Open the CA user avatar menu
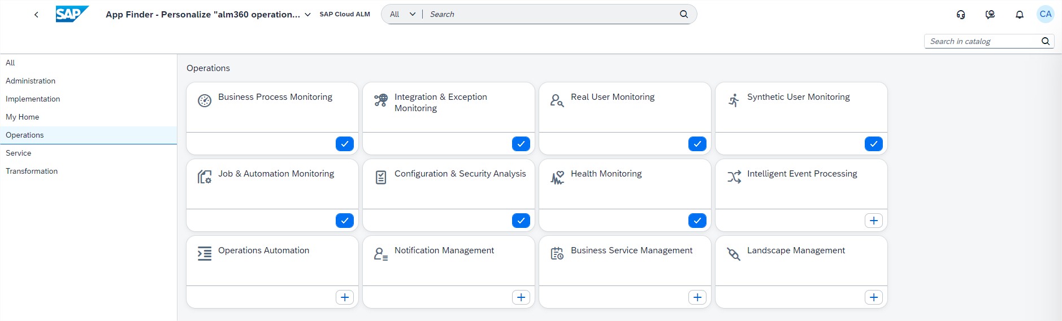The width and height of the screenshot is (1062, 321). click(x=1045, y=14)
